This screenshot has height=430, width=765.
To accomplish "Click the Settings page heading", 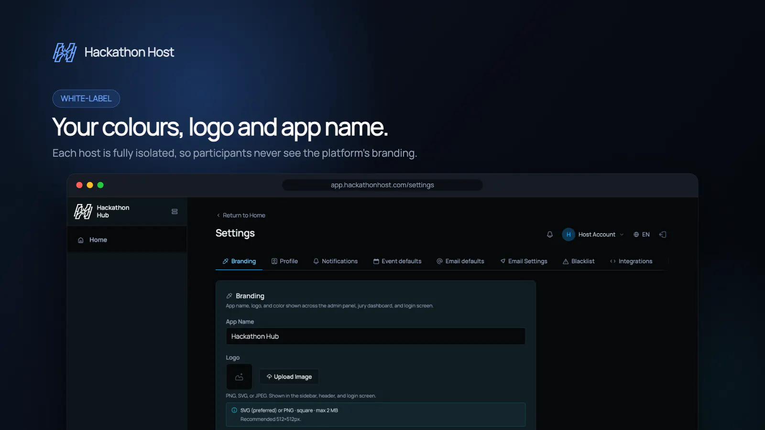I will tap(235, 233).
